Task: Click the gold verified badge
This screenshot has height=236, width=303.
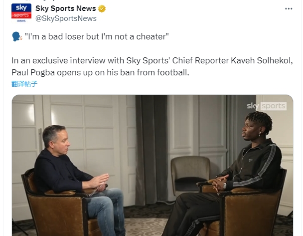Action: 102,8
